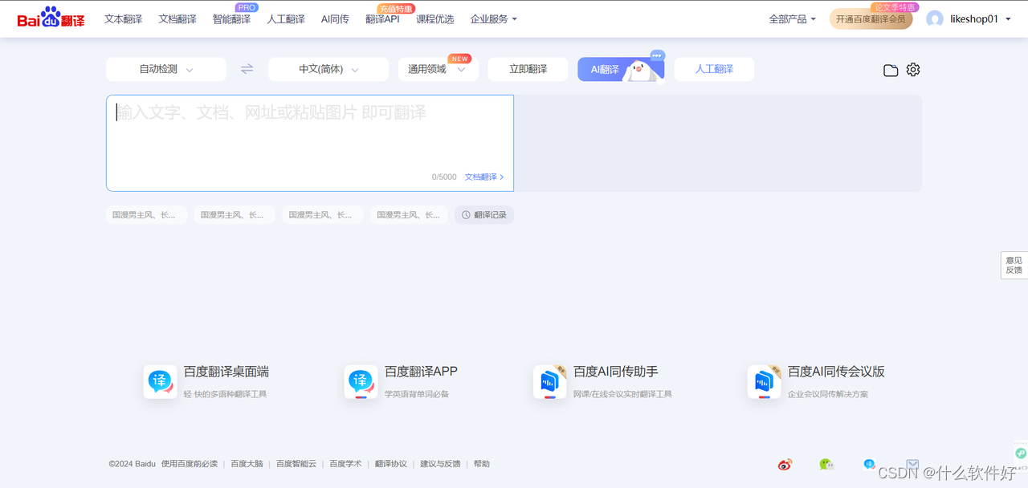Click the Baidu Translate logo
The image size is (1028, 488).
pos(51,18)
